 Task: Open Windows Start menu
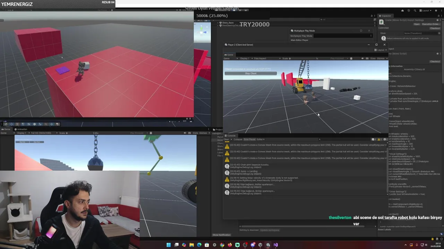point(169,245)
